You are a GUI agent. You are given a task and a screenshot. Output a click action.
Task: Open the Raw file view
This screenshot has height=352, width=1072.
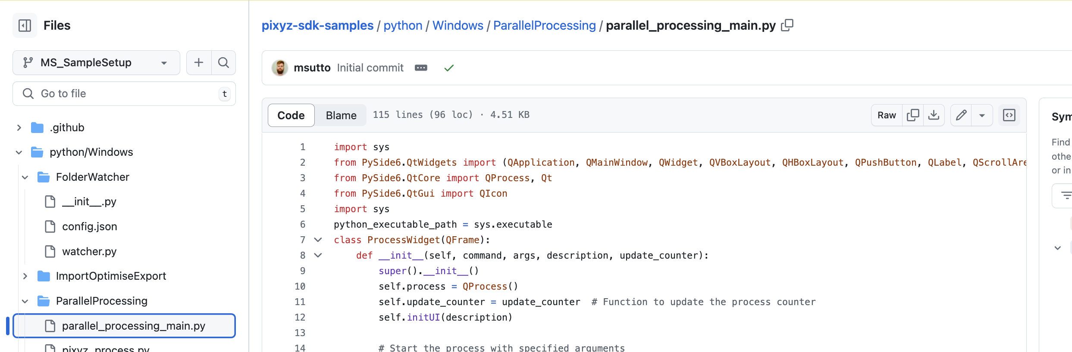[887, 115]
